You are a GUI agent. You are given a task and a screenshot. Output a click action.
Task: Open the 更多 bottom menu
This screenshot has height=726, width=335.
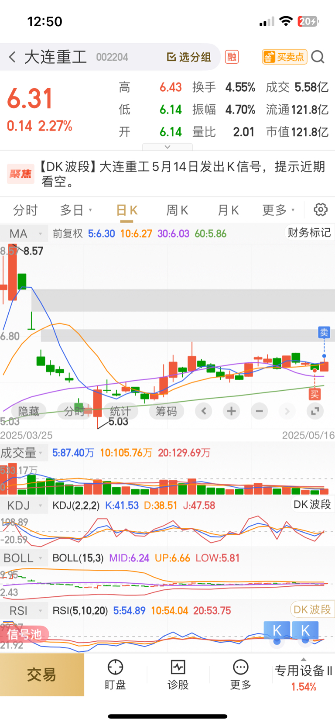tap(240, 674)
